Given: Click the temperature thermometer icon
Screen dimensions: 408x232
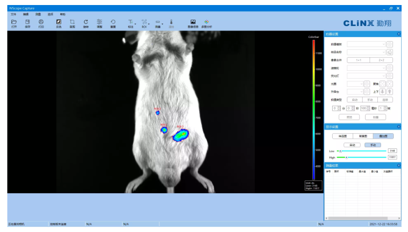Looking at the screenshot, I should tap(171, 23).
